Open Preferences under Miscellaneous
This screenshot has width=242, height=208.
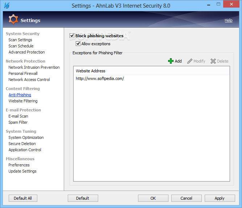click(x=19, y=165)
